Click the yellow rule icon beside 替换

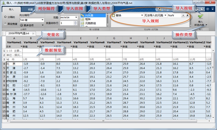point(113,15)
